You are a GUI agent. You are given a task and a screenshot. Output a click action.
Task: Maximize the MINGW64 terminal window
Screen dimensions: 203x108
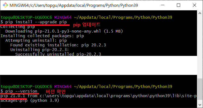[178, 5]
